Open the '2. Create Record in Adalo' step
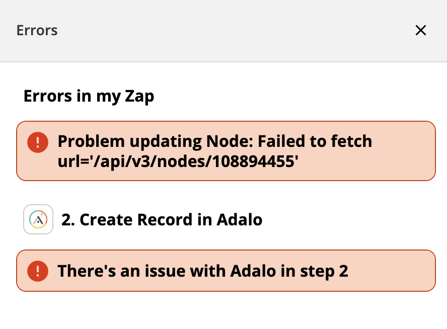 click(162, 220)
